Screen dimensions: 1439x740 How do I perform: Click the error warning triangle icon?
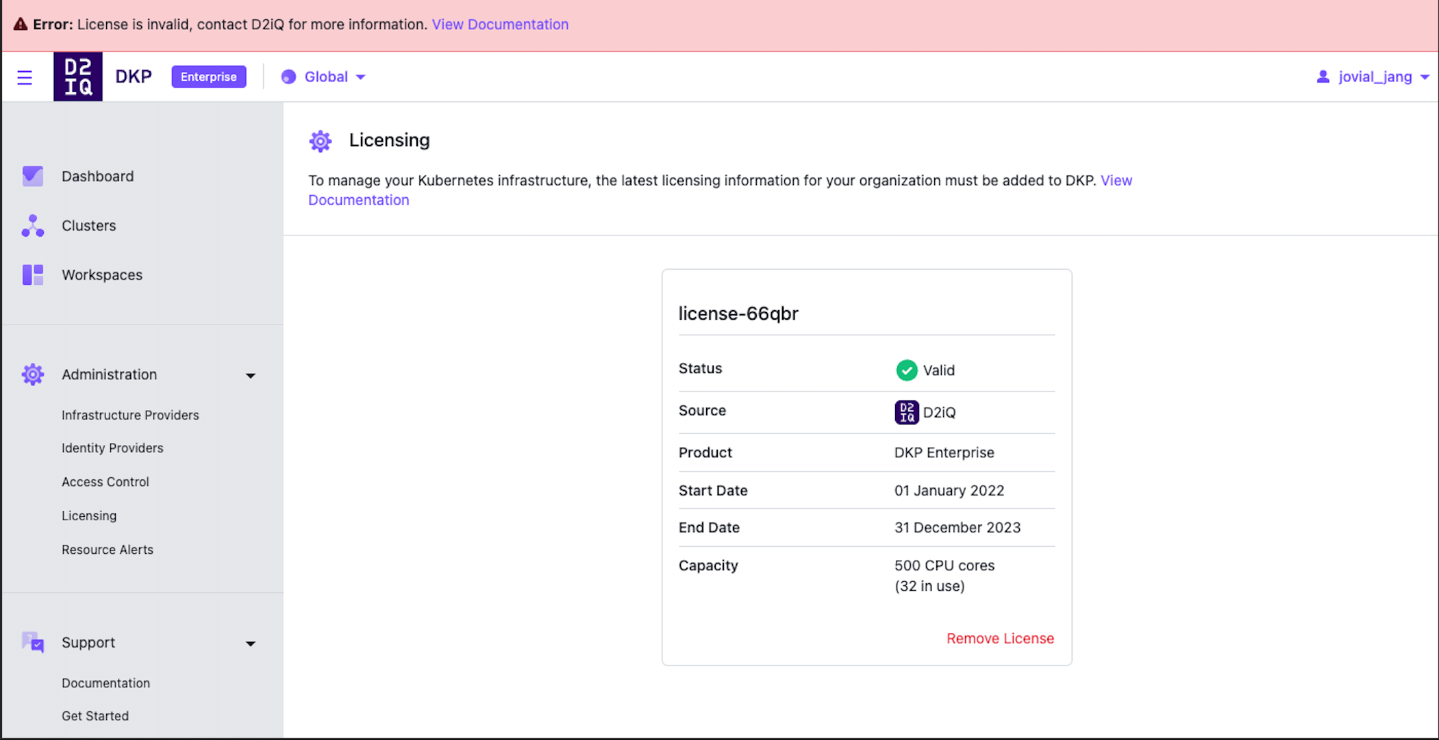point(21,24)
